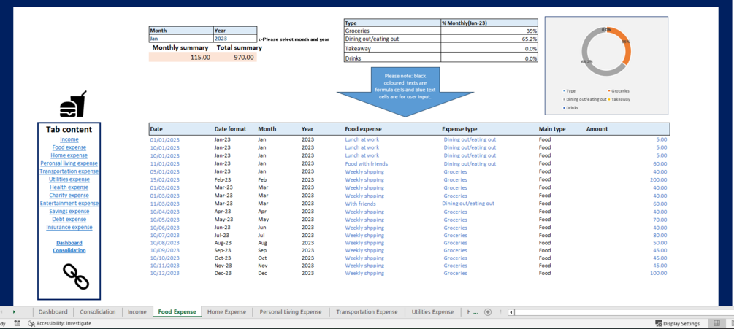The image size is (734, 329).
Task: Select the amount cell 200.00
Action: pos(657,179)
